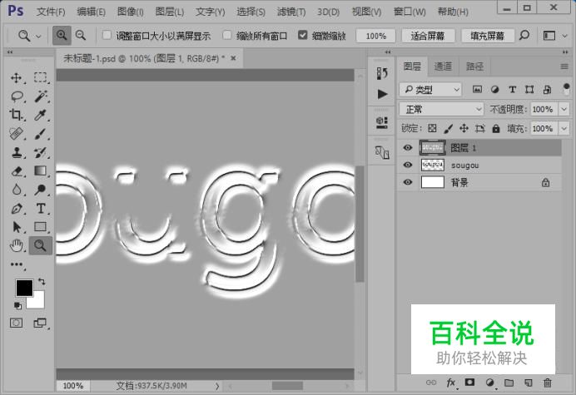Open the 图层(L) menu

click(169, 12)
